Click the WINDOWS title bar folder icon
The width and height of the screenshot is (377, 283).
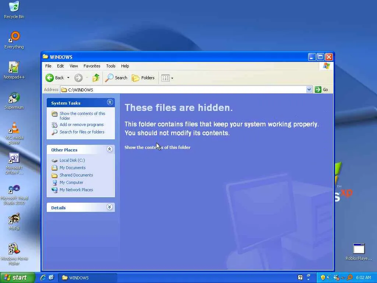45,57
